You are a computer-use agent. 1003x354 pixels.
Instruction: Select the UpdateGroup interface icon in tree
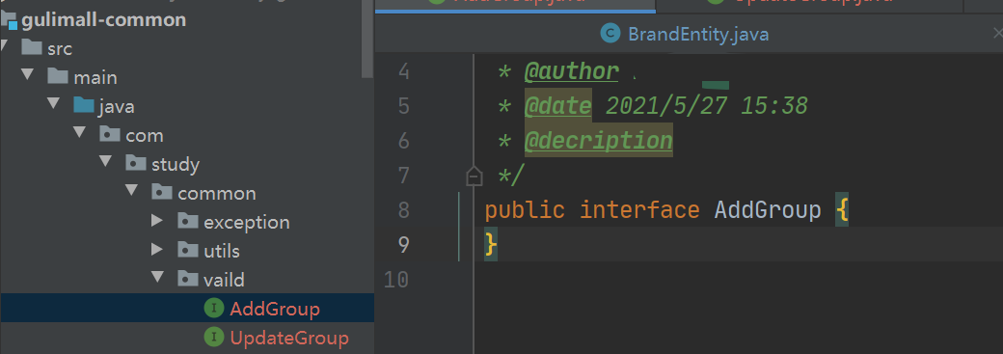tap(213, 337)
